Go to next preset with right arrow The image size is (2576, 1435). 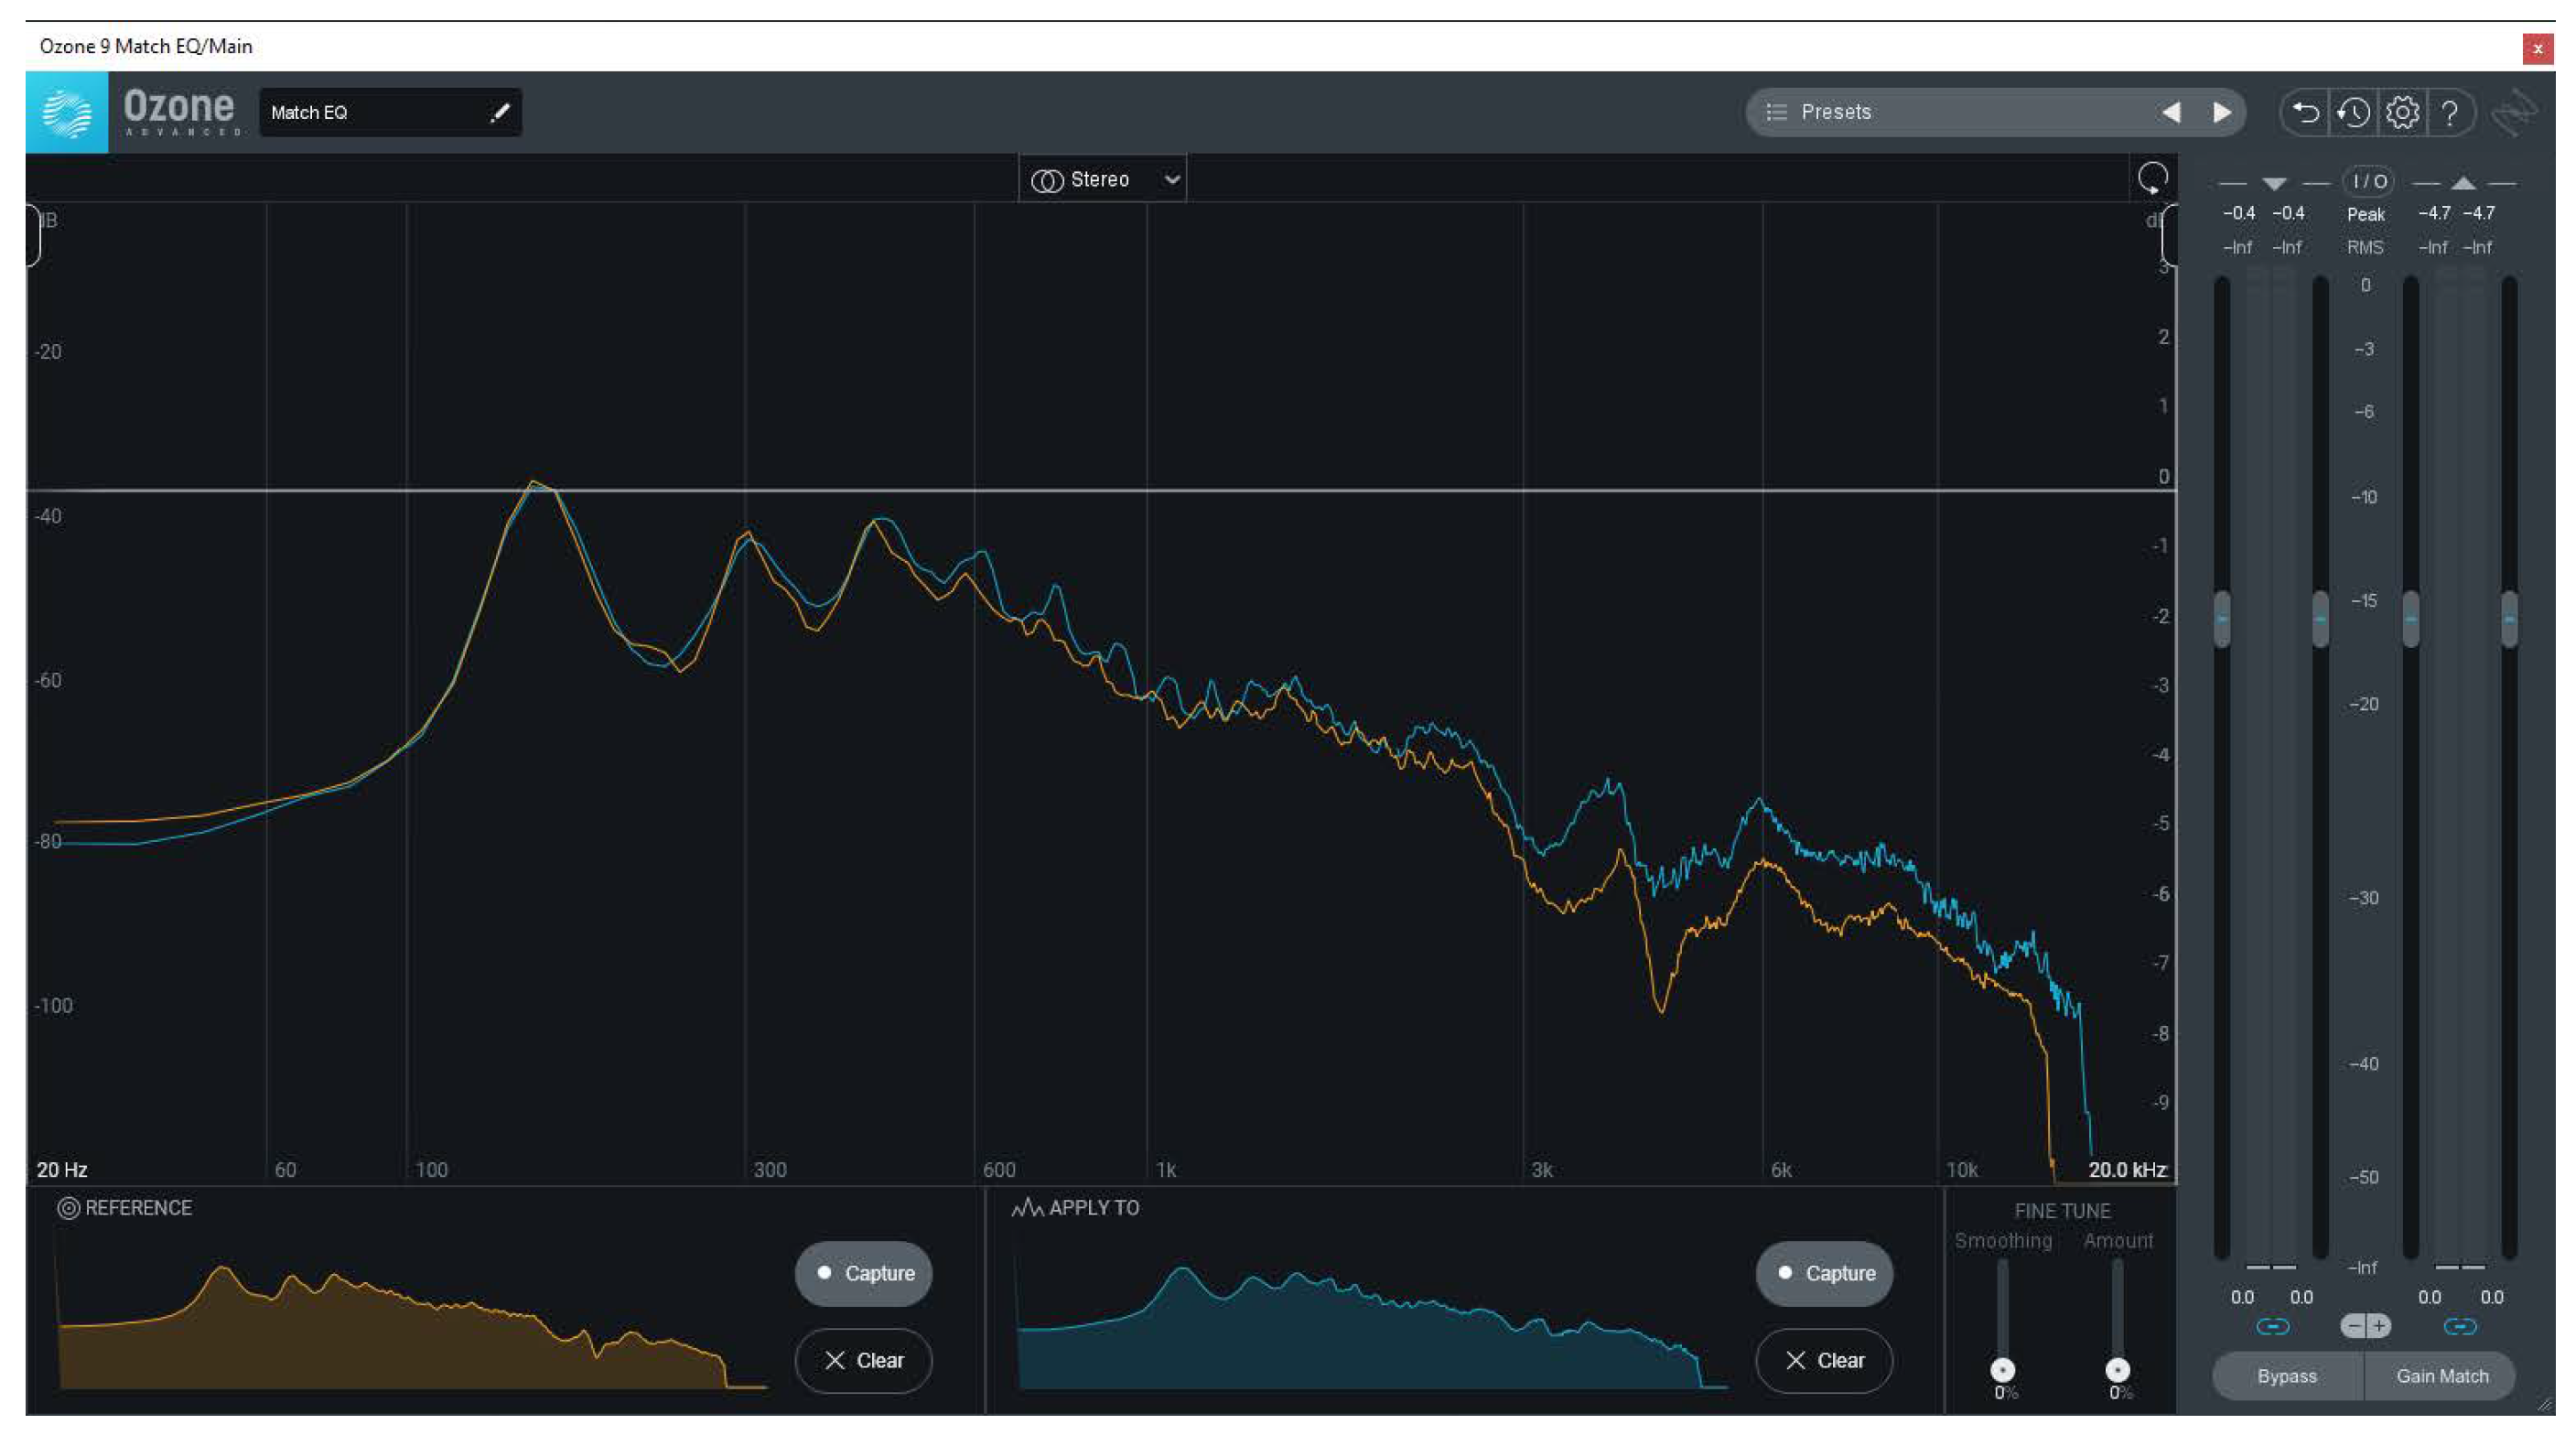coord(2222,112)
